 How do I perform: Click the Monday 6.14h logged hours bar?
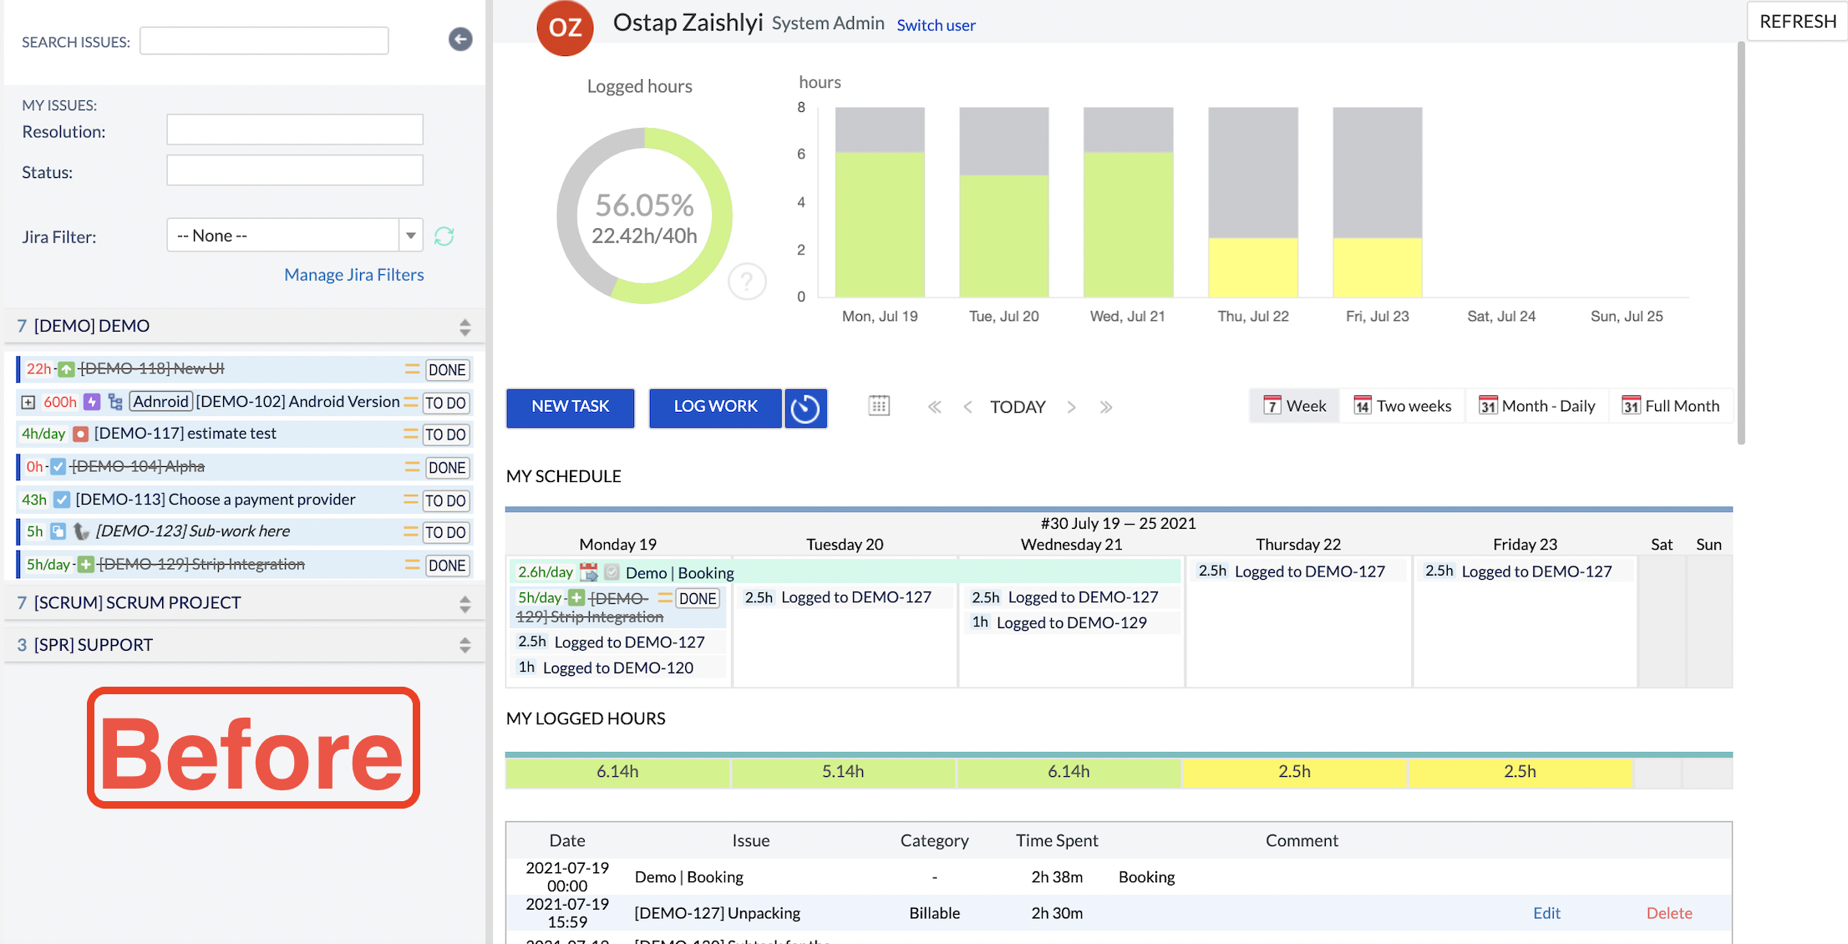tap(617, 772)
